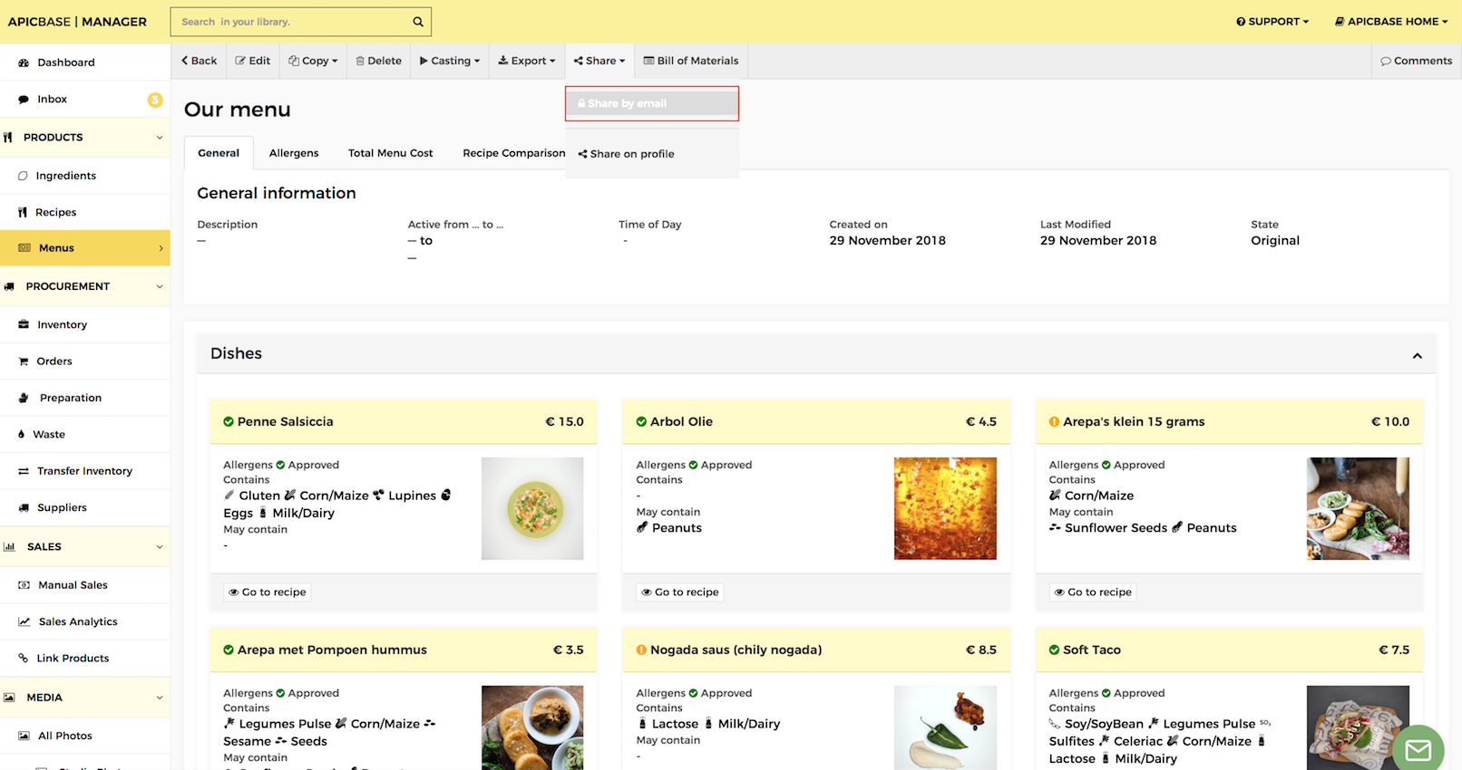Click the Back button
1462x770 pixels.
[x=199, y=61]
